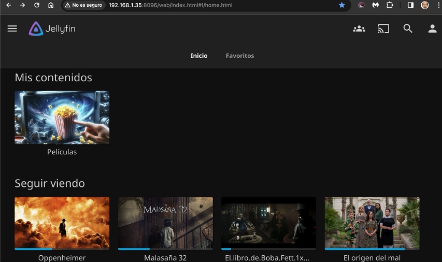Open the cast to device icon
The height and width of the screenshot is (262, 442).
pyautogui.click(x=383, y=28)
